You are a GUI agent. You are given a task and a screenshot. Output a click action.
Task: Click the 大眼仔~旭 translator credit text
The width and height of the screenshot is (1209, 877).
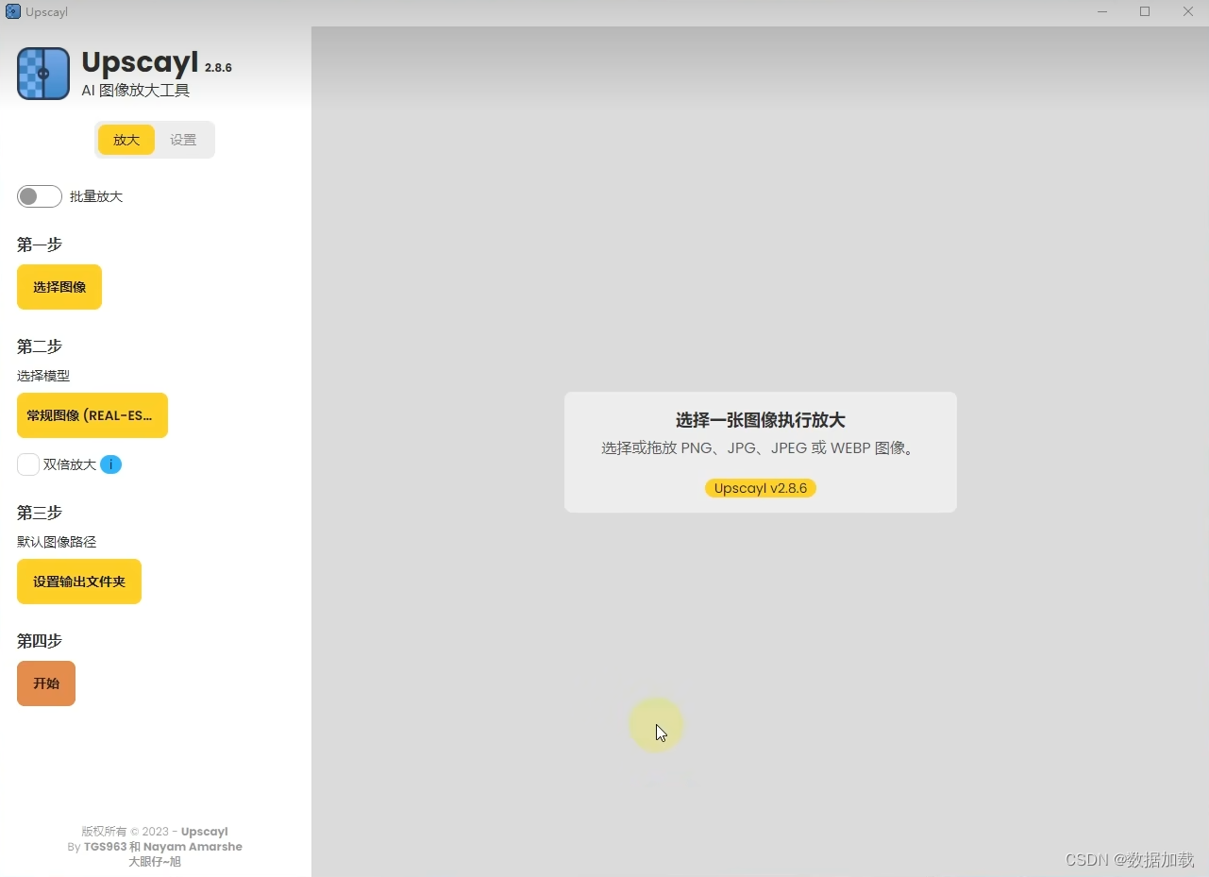[x=155, y=862]
